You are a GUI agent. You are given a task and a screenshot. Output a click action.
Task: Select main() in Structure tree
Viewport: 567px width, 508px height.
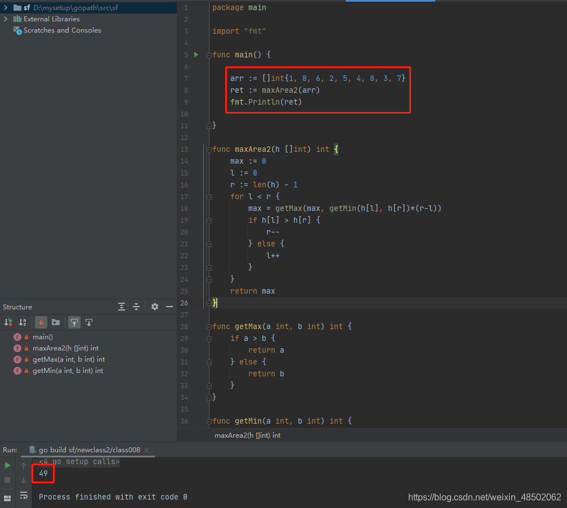point(43,337)
